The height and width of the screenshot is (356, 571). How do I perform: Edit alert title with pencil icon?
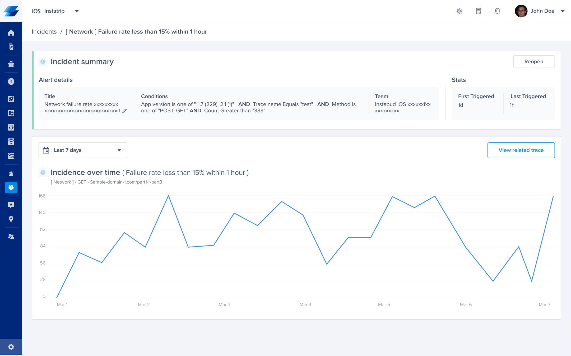[x=124, y=111]
